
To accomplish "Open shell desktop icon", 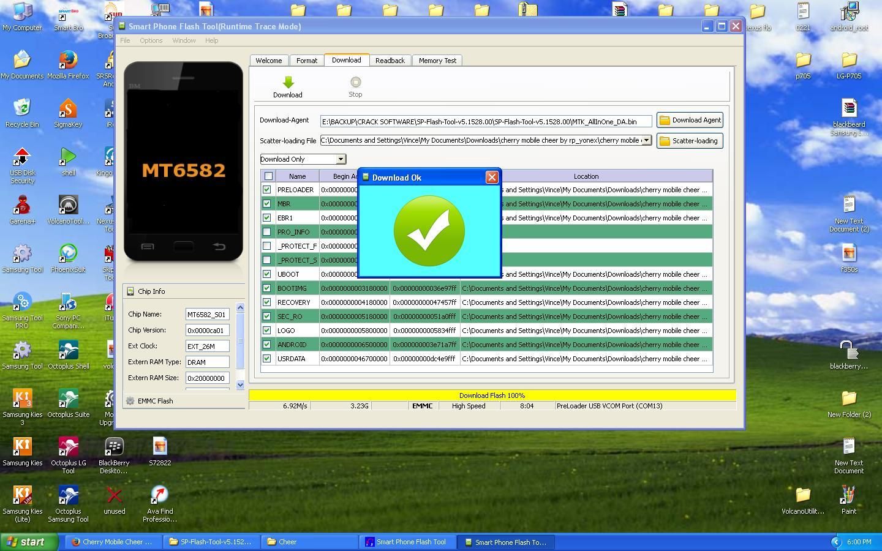I will (x=68, y=162).
